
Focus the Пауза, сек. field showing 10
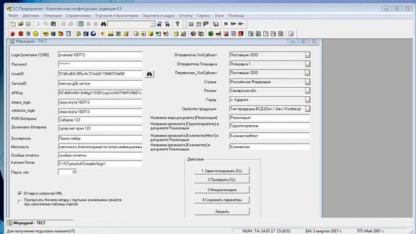[x=68, y=172]
